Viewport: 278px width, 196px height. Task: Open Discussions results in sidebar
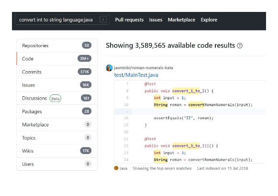57,98
